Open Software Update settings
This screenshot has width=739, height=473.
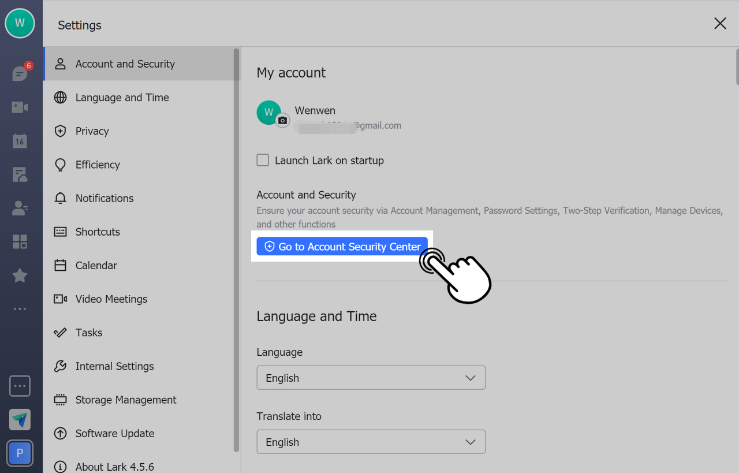[x=114, y=433]
